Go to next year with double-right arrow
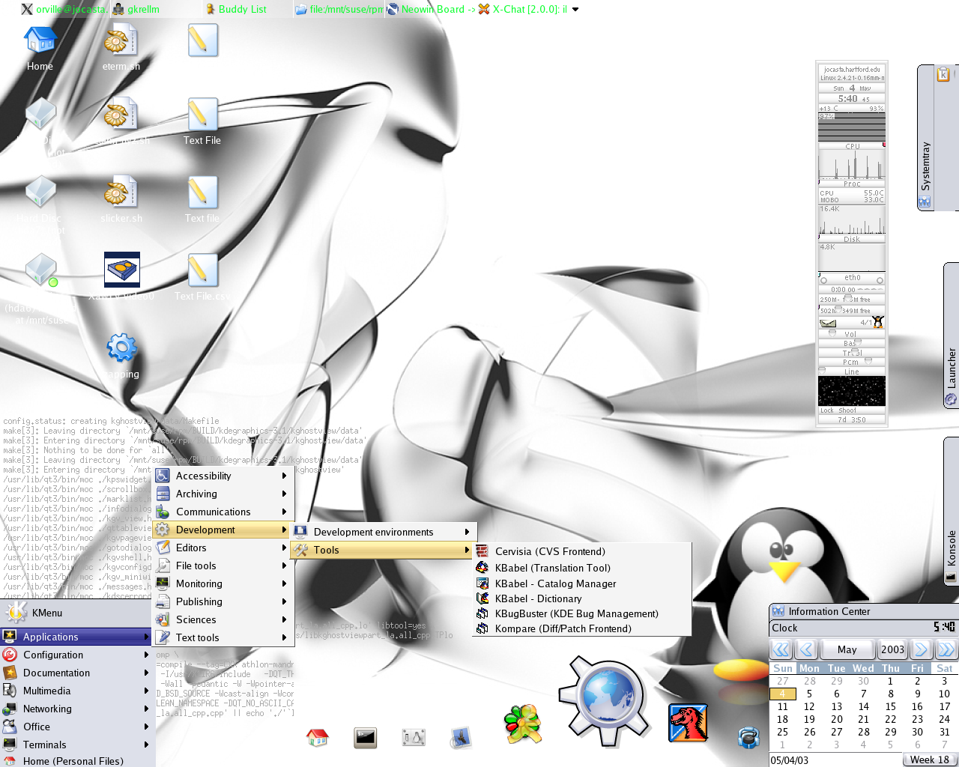This screenshot has height=767, width=959. (946, 649)
